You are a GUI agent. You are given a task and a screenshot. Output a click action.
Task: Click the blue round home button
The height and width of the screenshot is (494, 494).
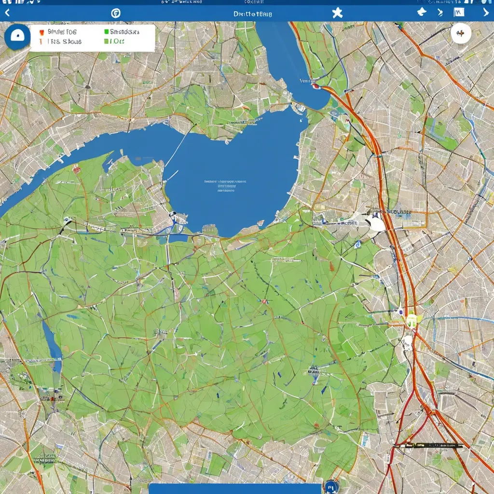click(x=17, y=37)
